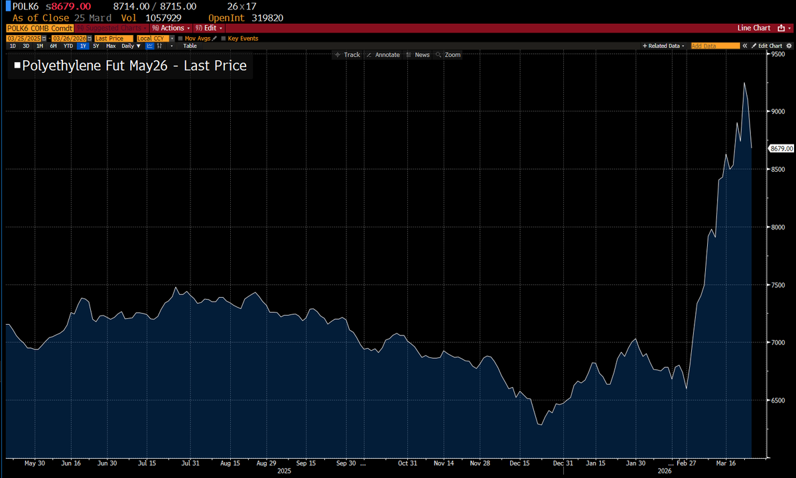Select the 1D time range
796x478 pixels.
point(13,46)
